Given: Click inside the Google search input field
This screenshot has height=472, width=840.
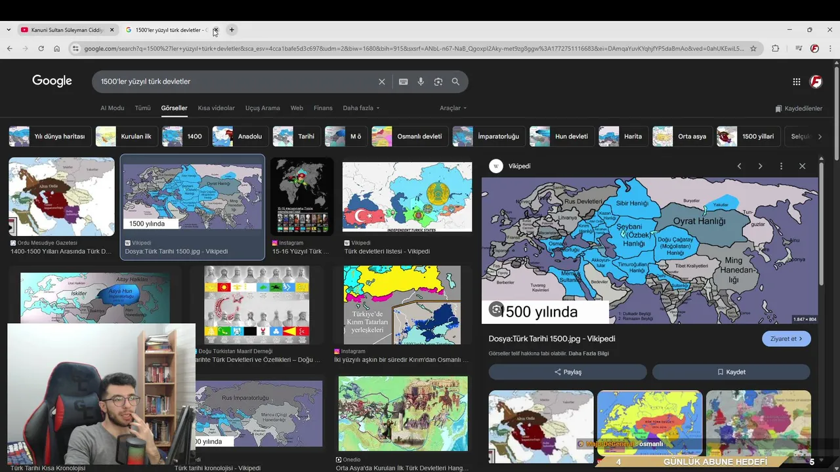Looking at the screenshot, I should coord(236,82).
